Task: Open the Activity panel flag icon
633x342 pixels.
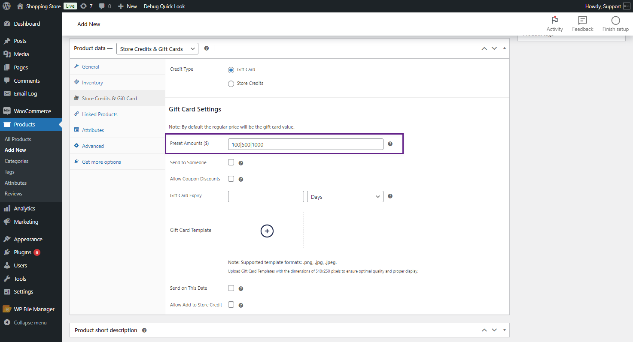Action: [x=554, y=21]
